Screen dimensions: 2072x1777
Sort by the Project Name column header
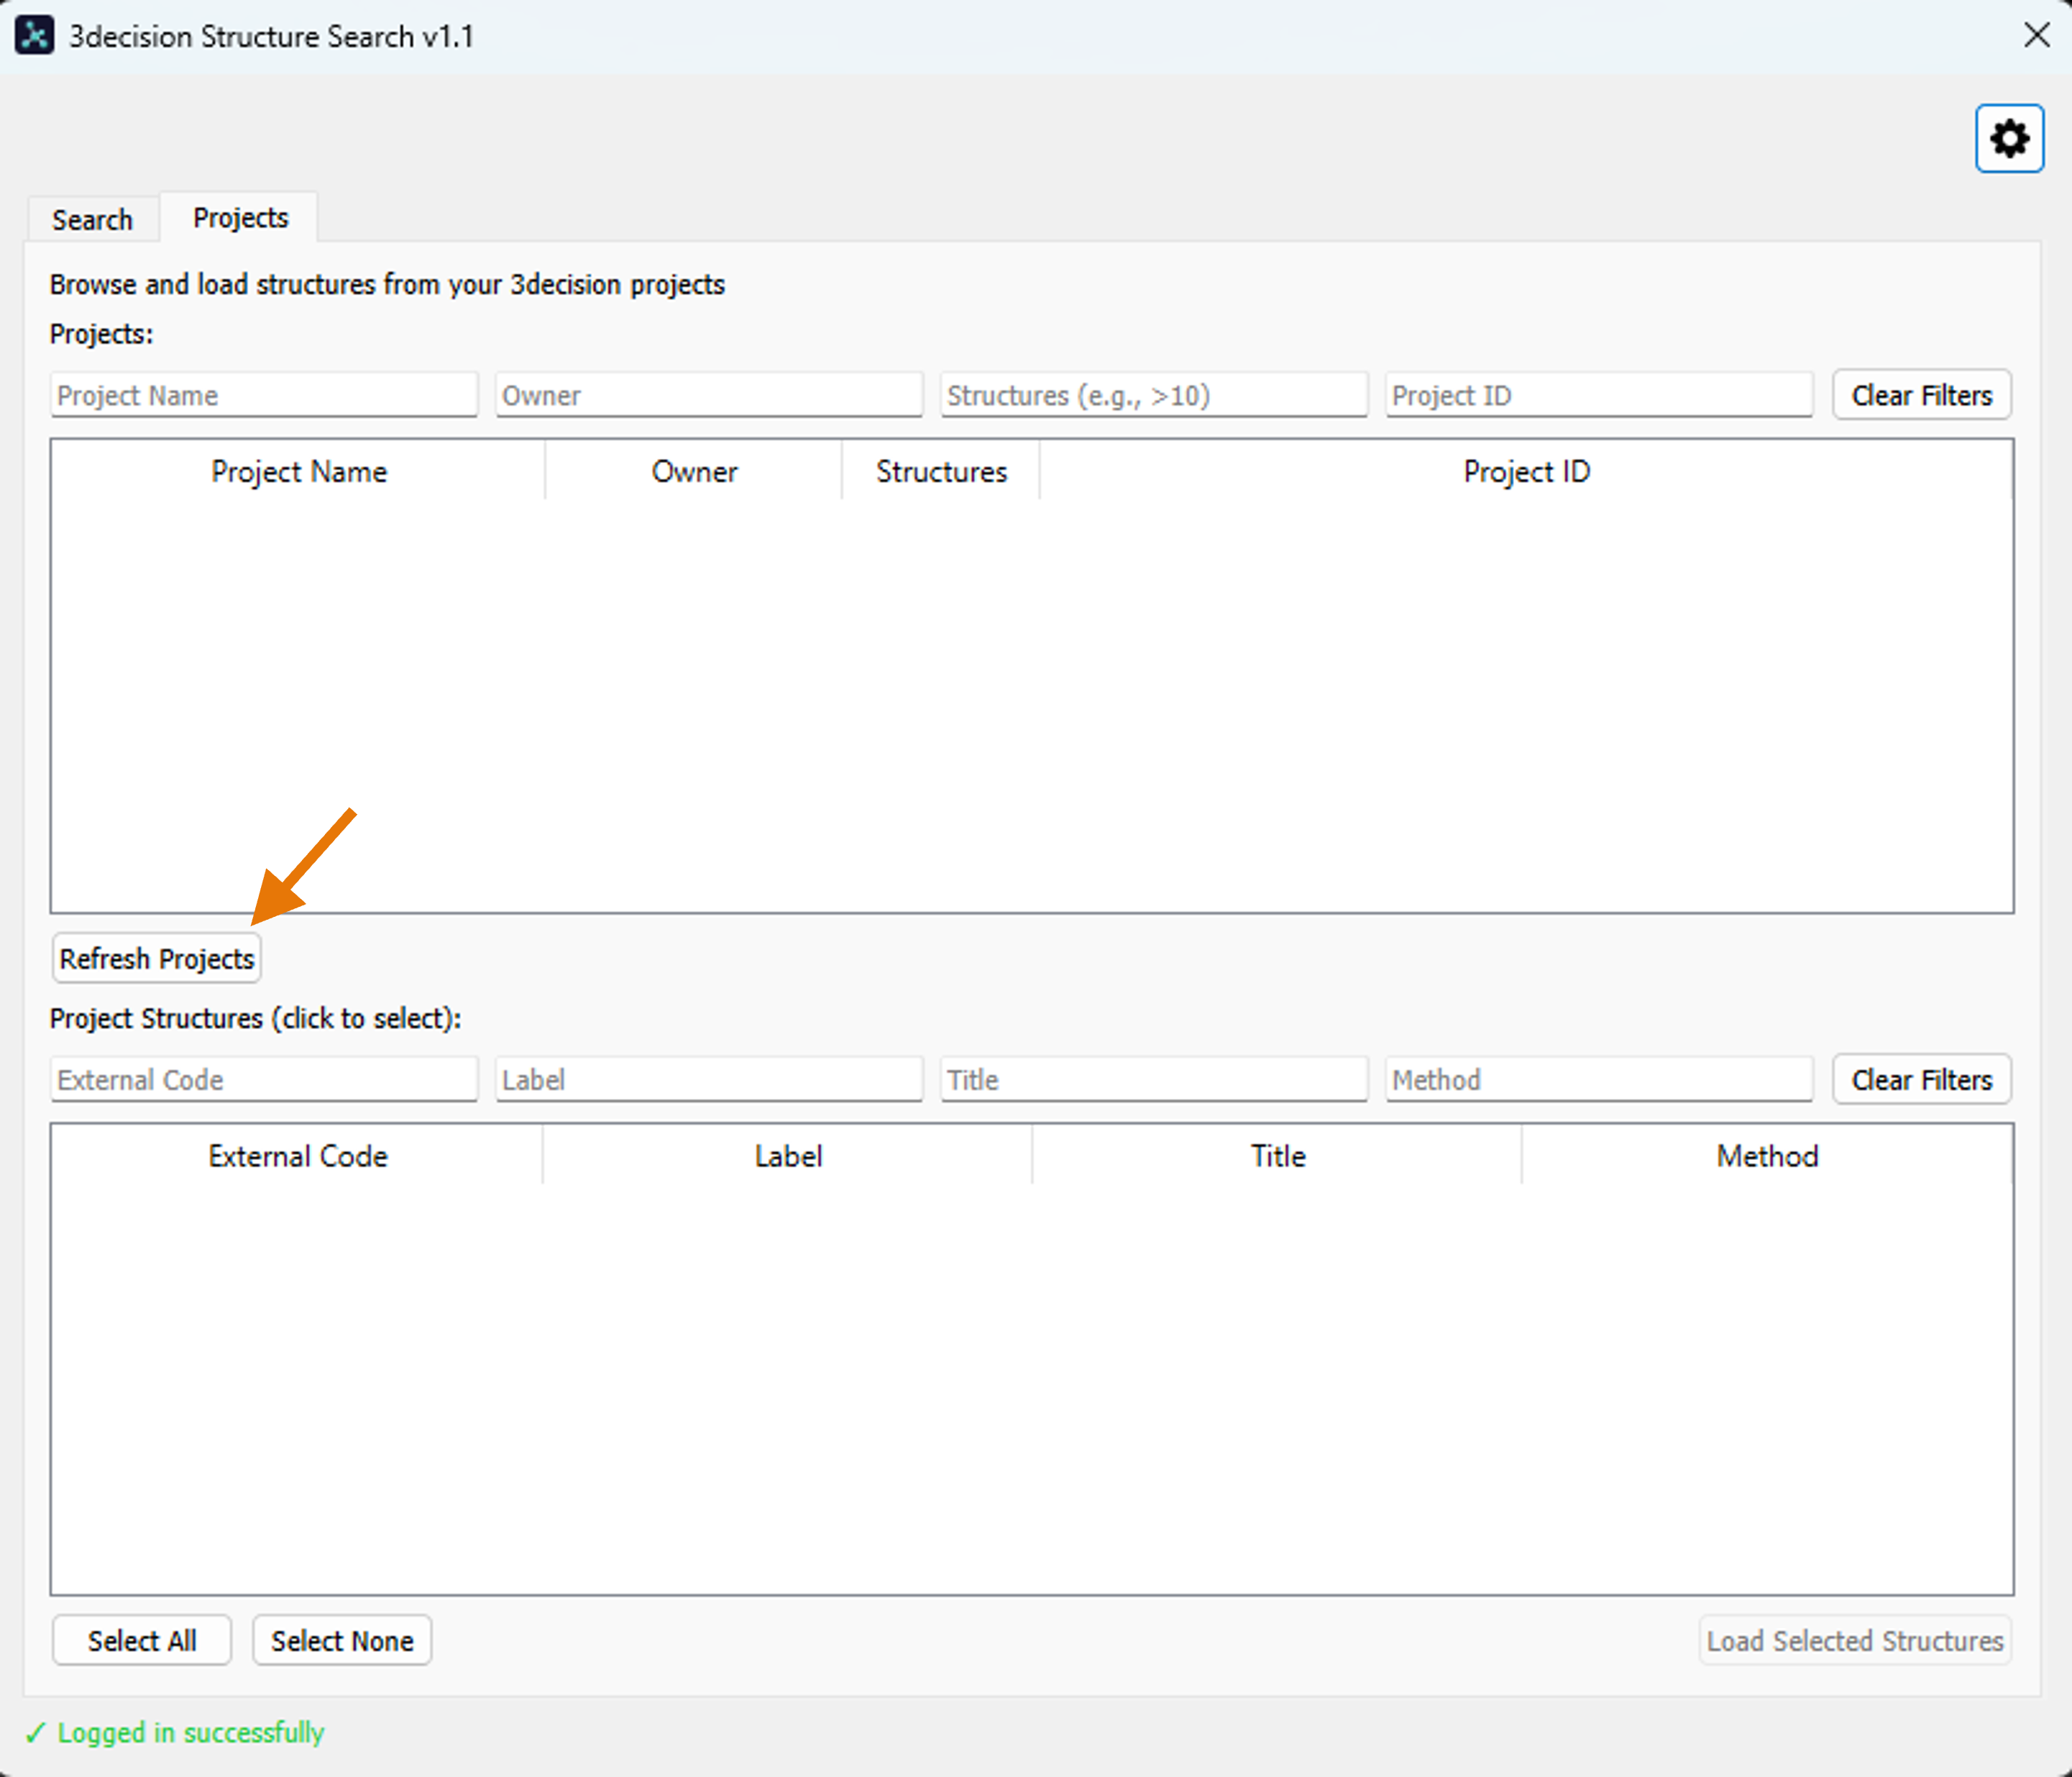pyautogui.click(x=298, y=471)
